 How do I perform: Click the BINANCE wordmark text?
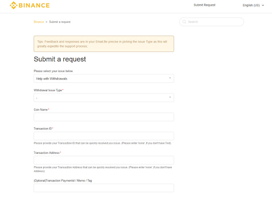pos(34,5)
